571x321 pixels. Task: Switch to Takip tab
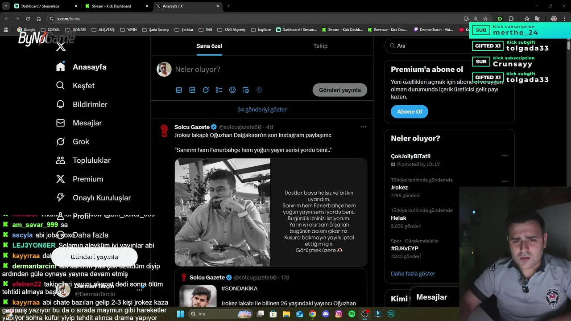coord(320,46)
